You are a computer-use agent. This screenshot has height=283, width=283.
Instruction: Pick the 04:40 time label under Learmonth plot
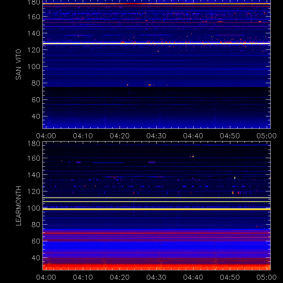193,277
